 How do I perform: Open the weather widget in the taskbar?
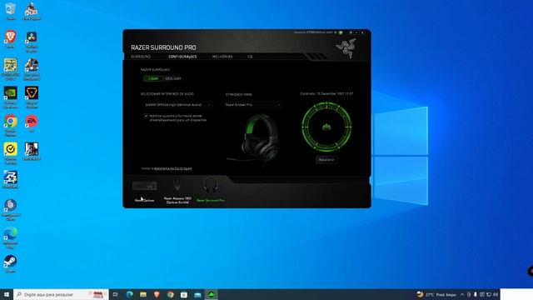click(436, 294)
